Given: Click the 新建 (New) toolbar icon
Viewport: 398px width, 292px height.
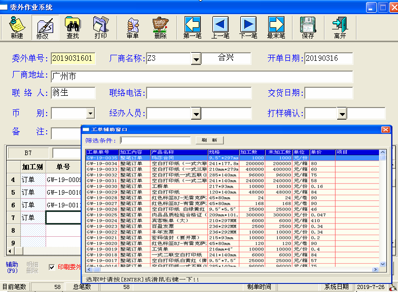Looking at the screenshot, I should (17, 27).
